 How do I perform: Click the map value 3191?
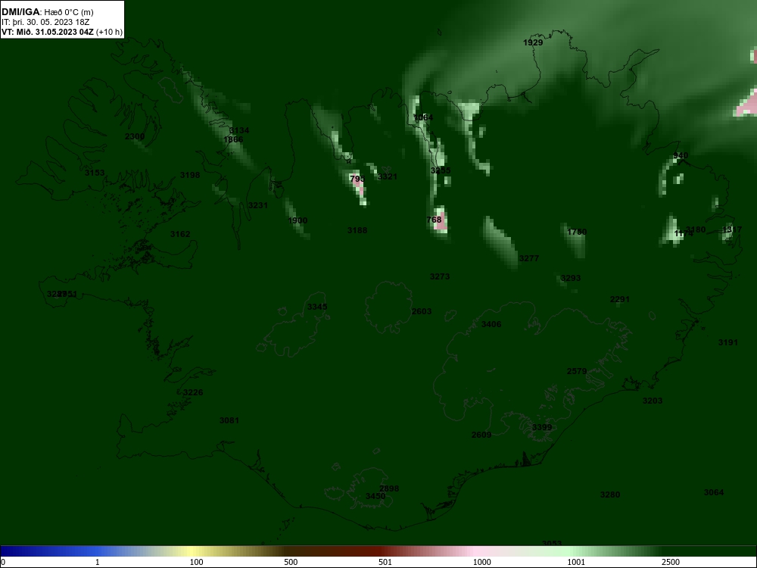pos(728,342)
